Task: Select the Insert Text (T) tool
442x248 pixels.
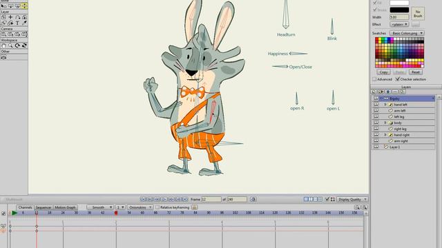Action: [17, 23]
